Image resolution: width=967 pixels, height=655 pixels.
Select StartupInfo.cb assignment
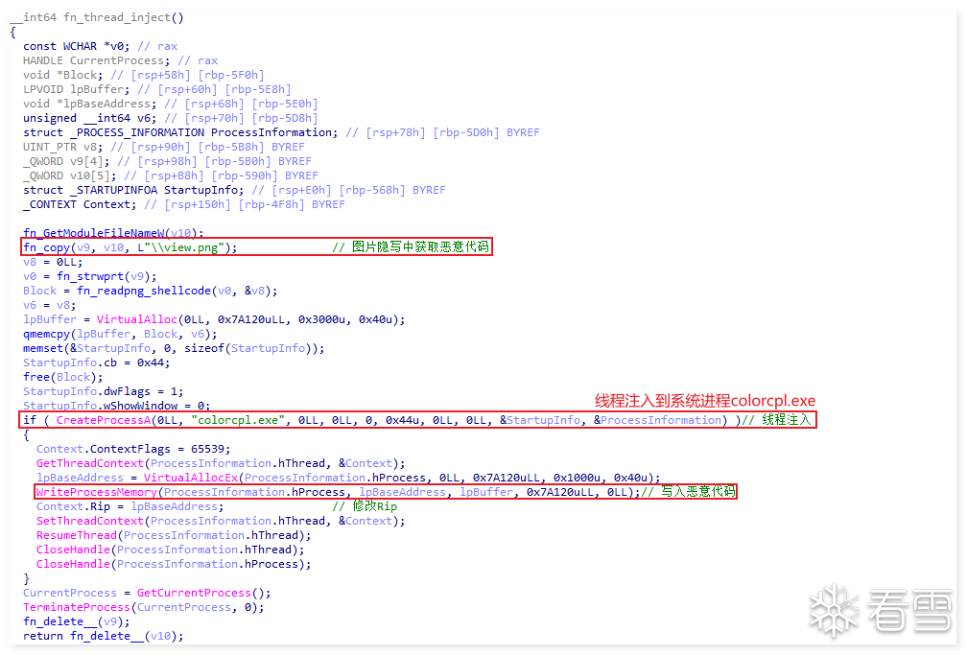pos(96,363)
